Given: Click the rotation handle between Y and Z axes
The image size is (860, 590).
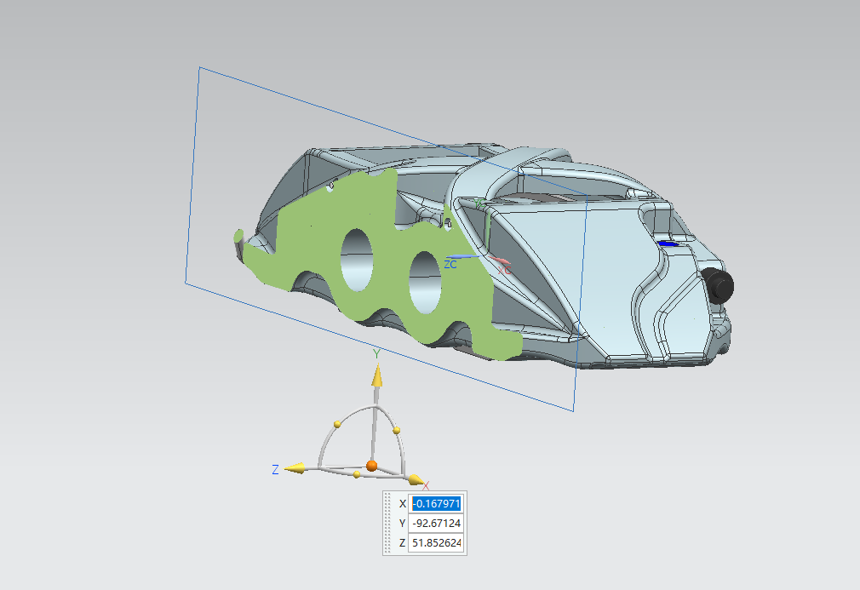Looking at the screenshot, I should pyautogui.click(x=337, y=423).
